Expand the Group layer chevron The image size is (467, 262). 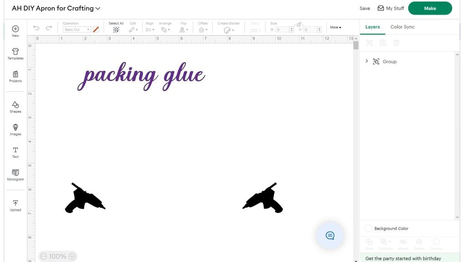(367, 61)
